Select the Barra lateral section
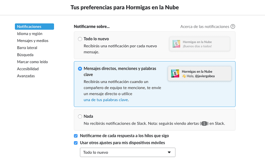The width and height of the screenshot is (265, 160). tap(27, 48)
